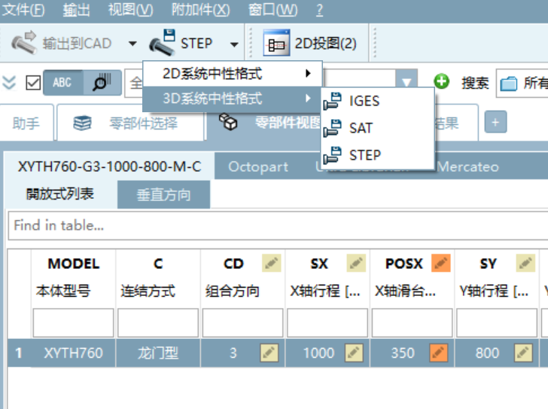Focus the SX column filter box
Screen dimensions: 548x409
[327, 322]
